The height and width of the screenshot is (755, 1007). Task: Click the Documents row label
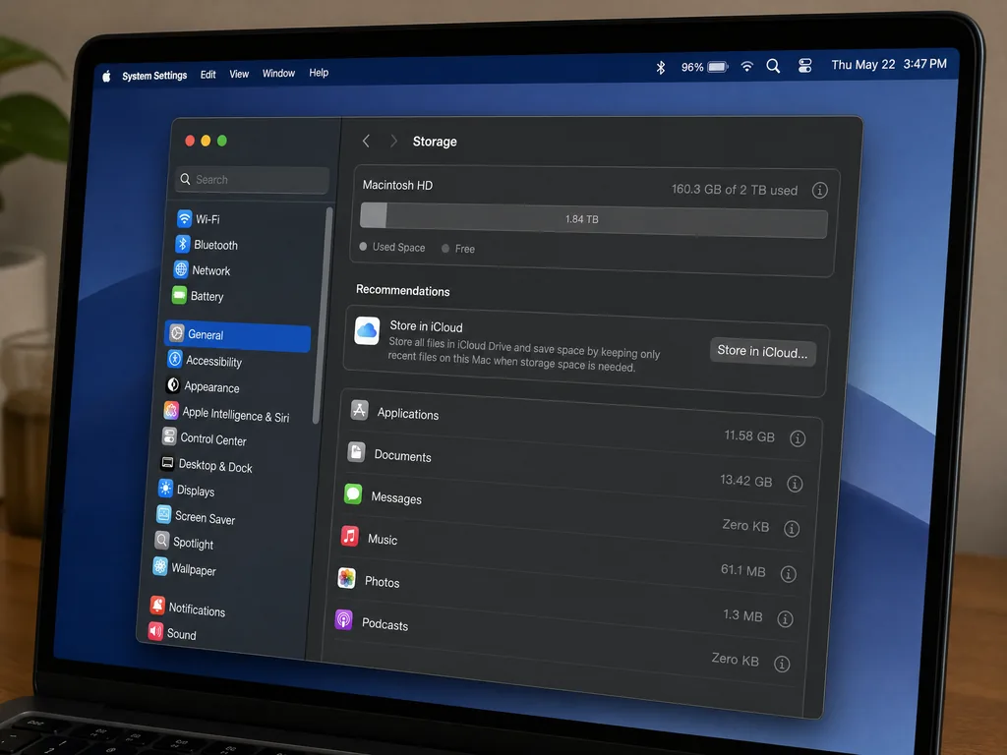click(x=402, y=456)
